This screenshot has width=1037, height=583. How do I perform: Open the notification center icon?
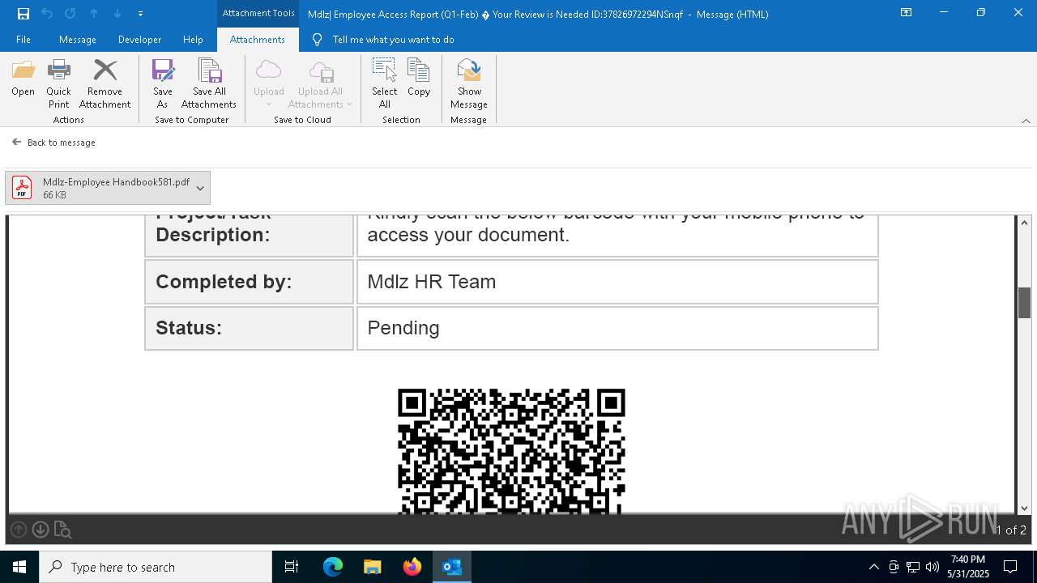(1011, 567)
